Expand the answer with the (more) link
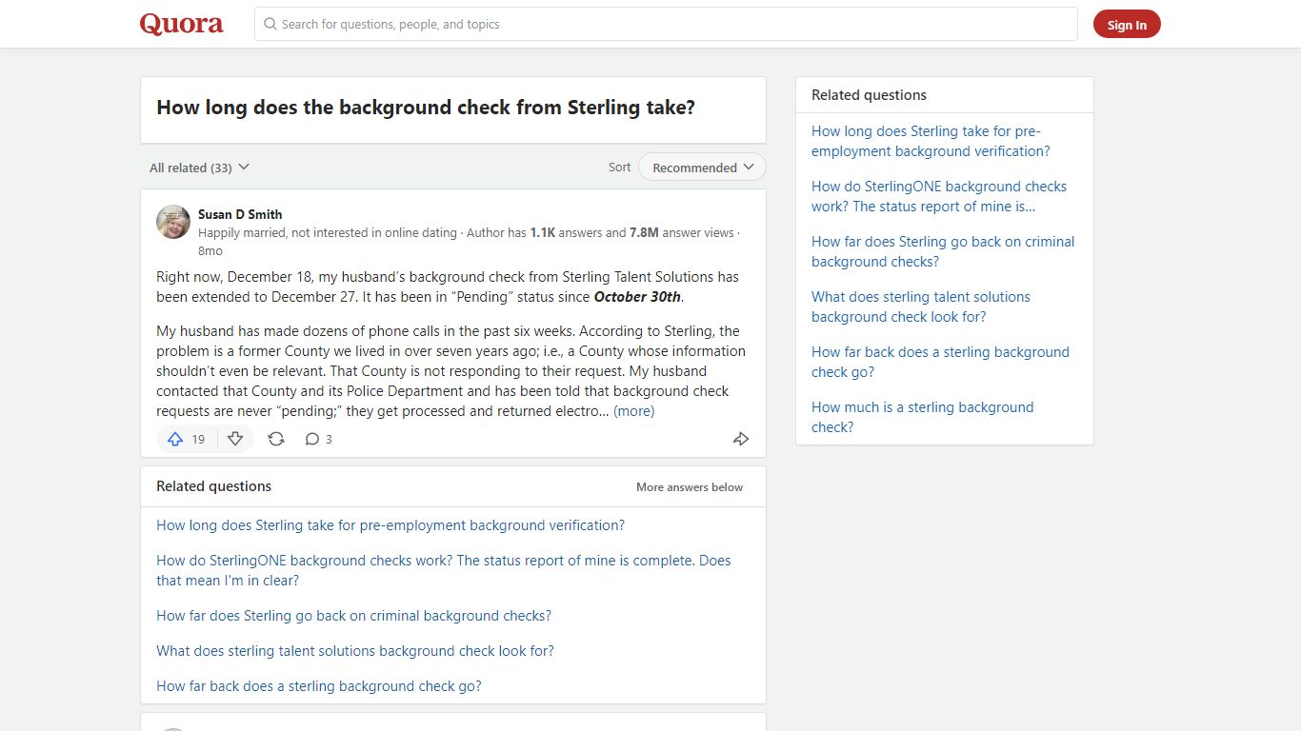The height and width of the screenshot is (731, 1301). (x=633, y=411)
